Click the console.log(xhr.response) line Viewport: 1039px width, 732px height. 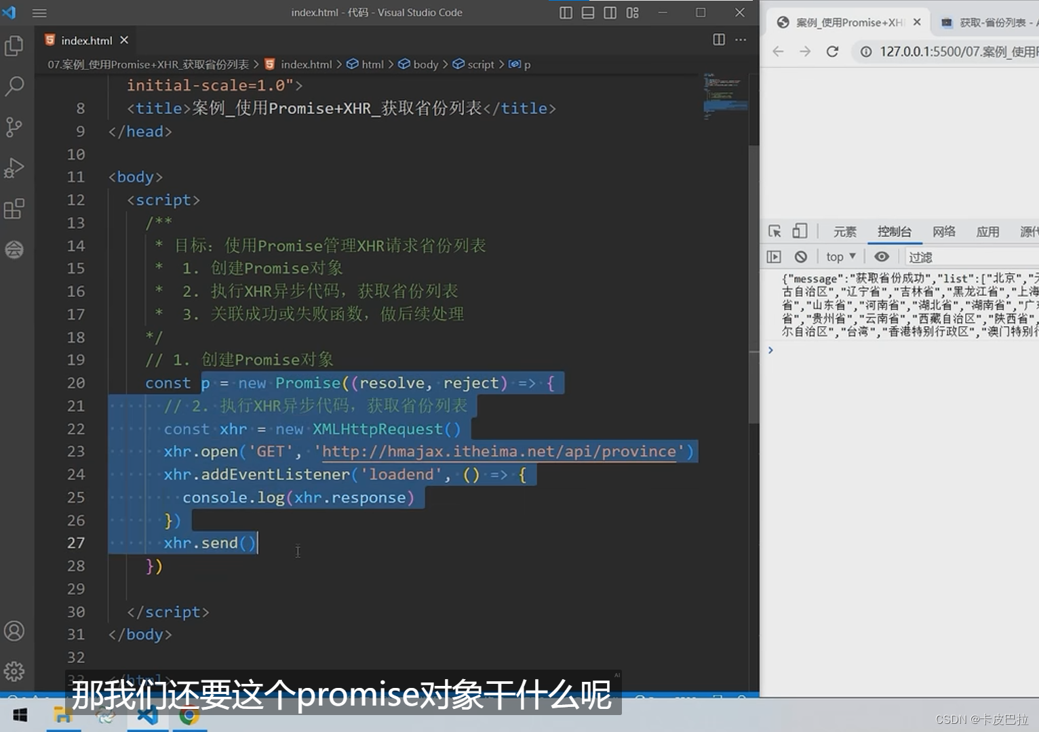[x=298, y=497]
